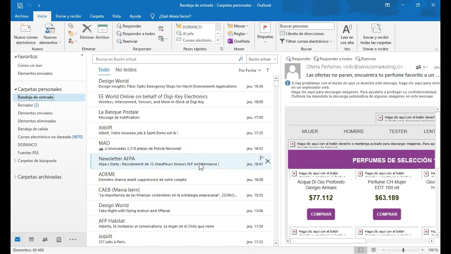Open the Nuevos elementos button
The width and height of the screenshot is (451, 254).
click(x=50, y=35)
